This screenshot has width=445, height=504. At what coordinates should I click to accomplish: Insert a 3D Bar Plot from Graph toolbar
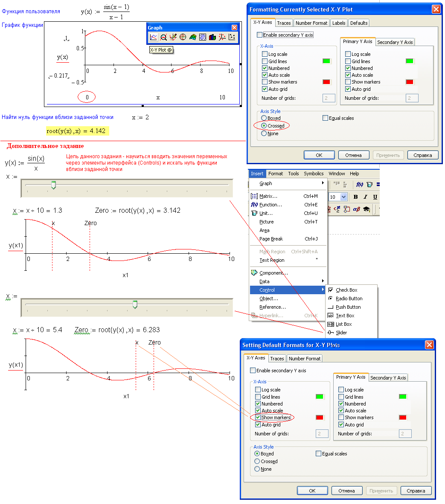click(212, 37)
